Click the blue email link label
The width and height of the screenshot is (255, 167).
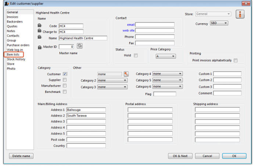[x=130, y=25]
